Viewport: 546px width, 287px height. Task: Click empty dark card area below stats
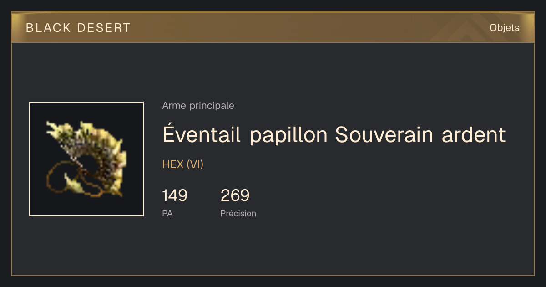coord(273,248)
